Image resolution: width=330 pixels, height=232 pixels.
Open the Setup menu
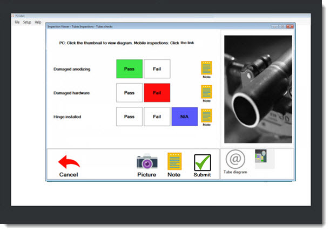pos(27,22)
